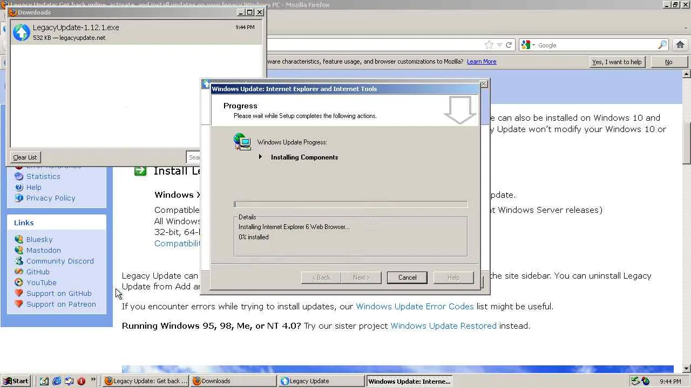Image resolution: width=691 pixels, height=388 pixels.
Task: Focus the Google search input field
Action: pos(597,45)
